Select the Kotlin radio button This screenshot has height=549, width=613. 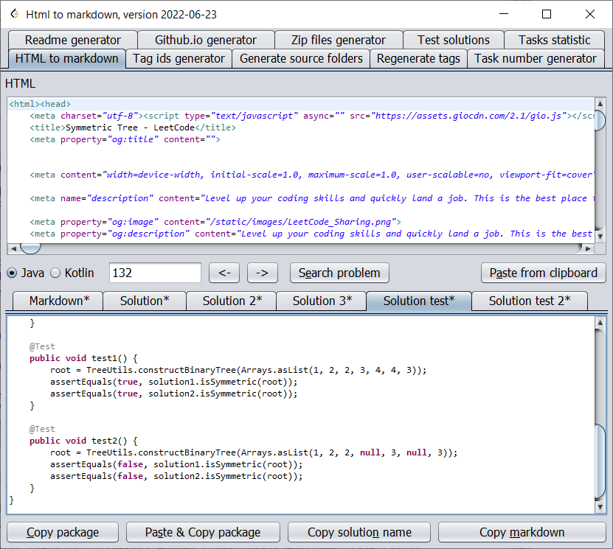click(x=72, y=273)
